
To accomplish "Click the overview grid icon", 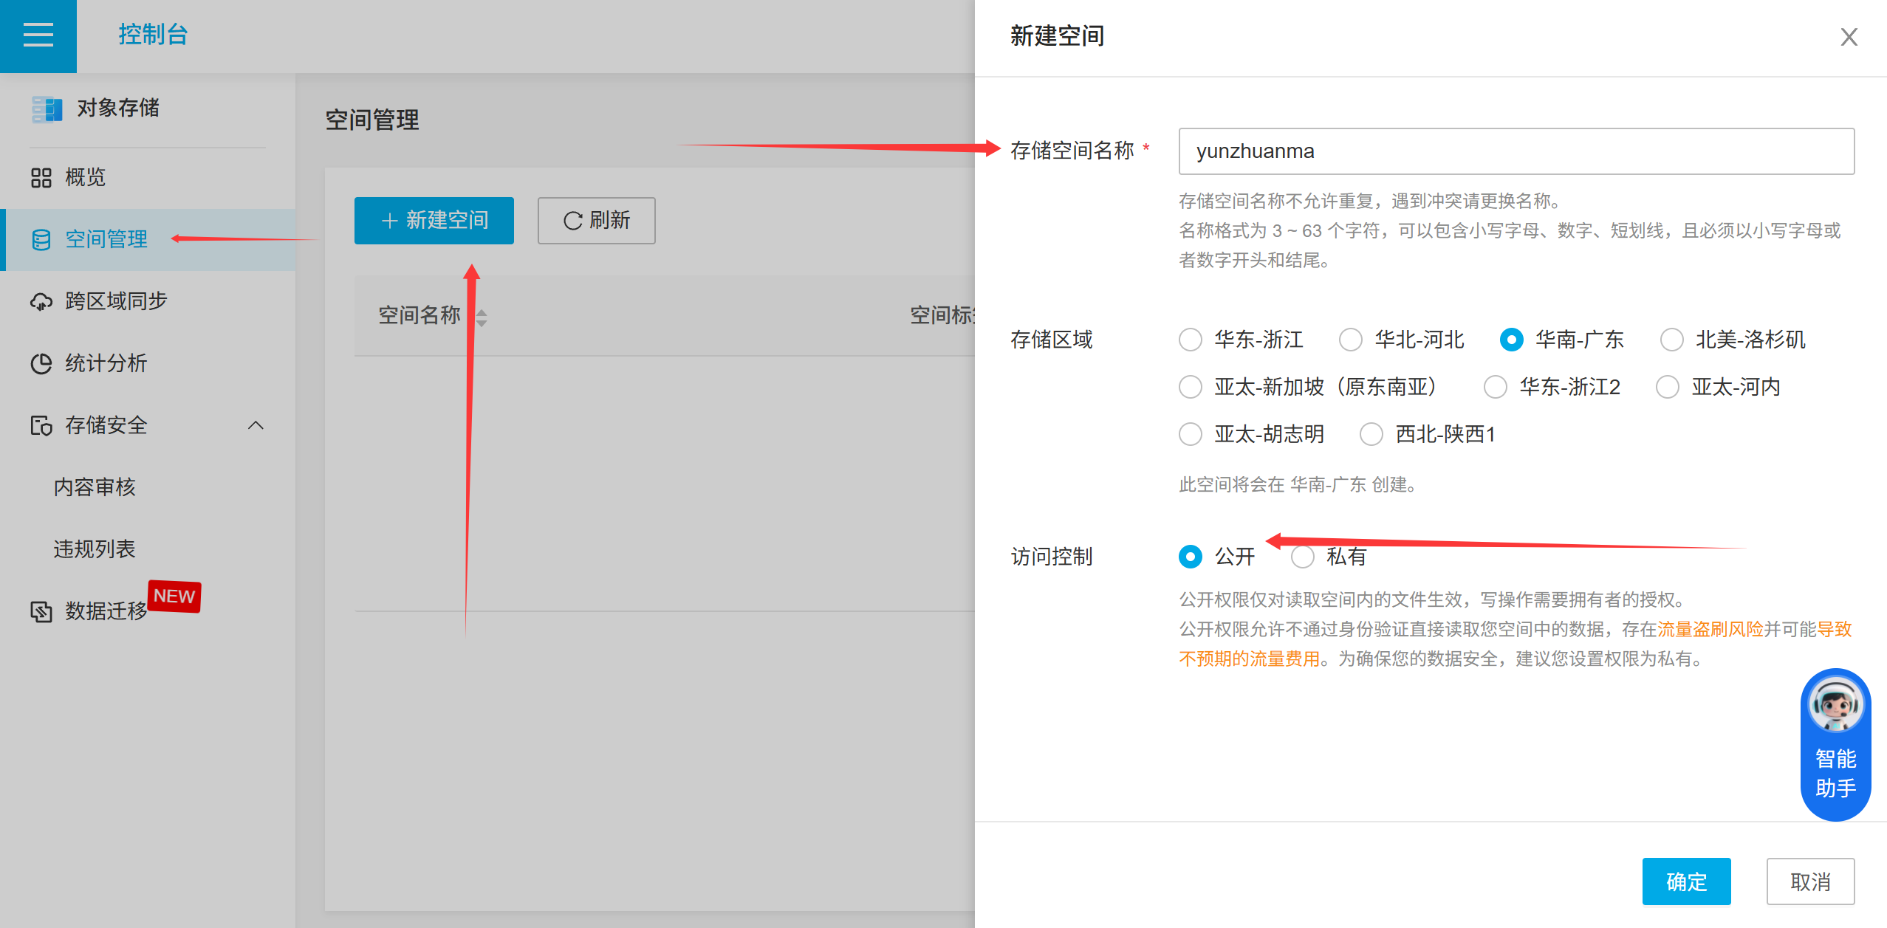I will (x=41, y=178).
